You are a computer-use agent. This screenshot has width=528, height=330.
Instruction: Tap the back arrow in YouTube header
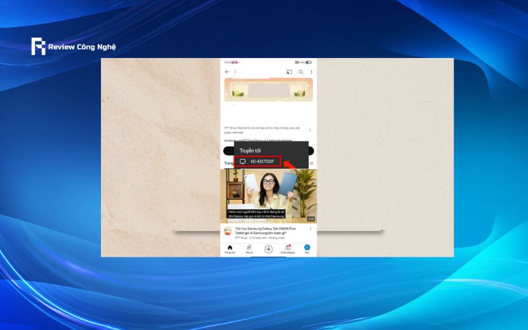point(227,72)
